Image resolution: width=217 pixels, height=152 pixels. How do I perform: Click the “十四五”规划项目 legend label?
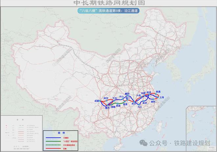(70, 141)
